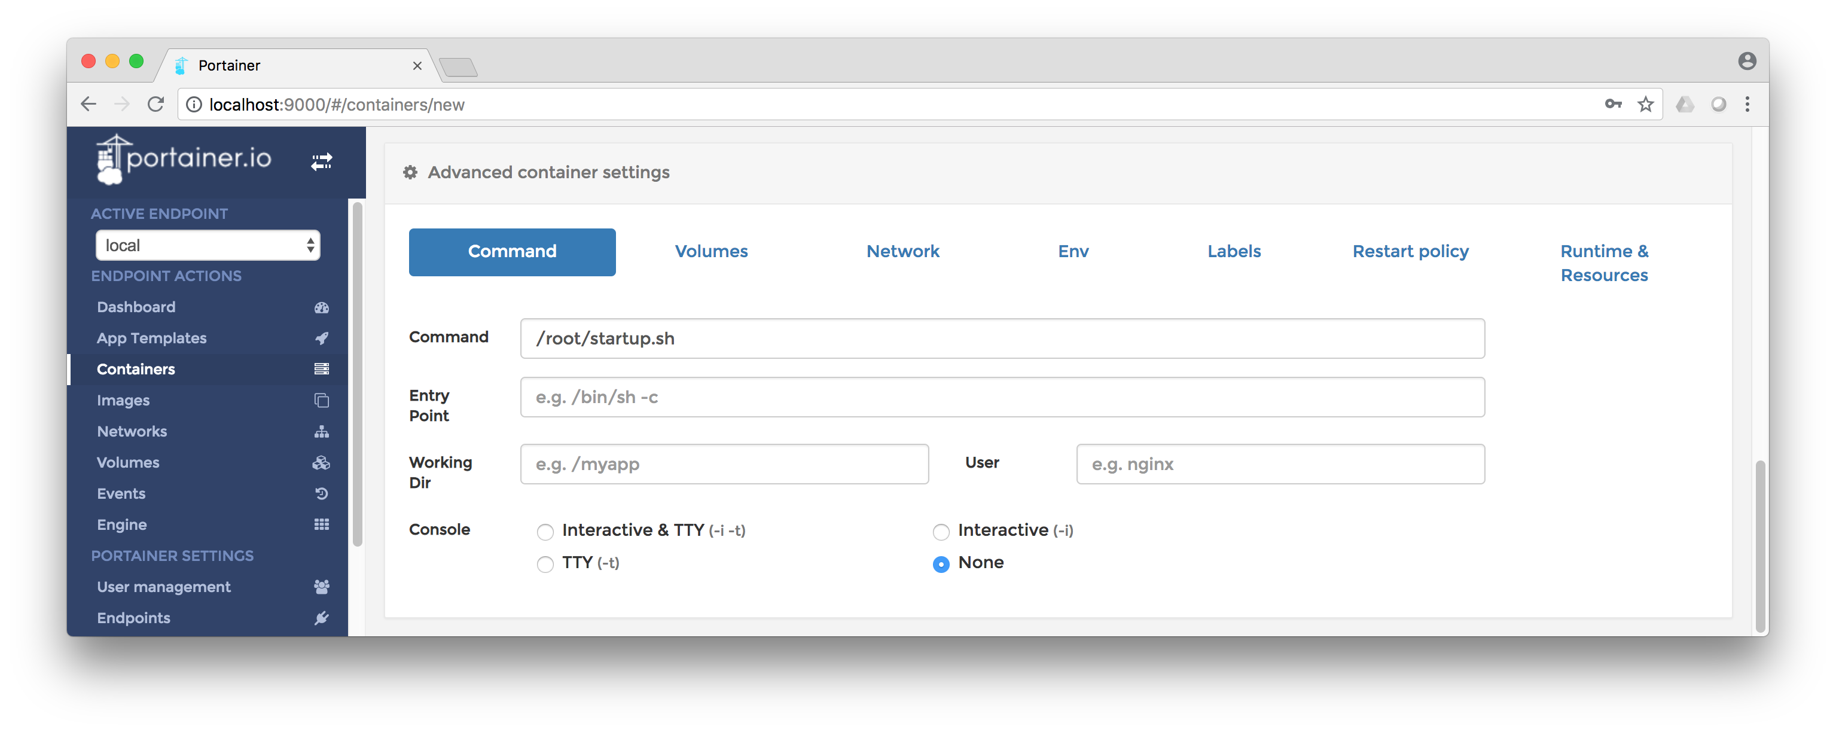Click the browser address bar URL
The image size is (1836, 732).
(337, 105)
